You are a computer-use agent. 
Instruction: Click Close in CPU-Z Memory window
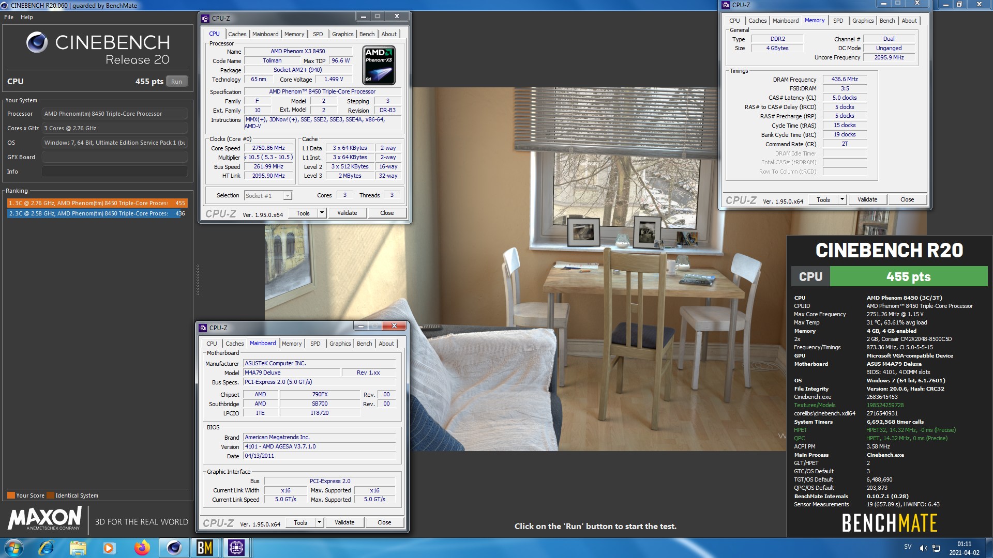pyautogui.click(x=907, y=199)
